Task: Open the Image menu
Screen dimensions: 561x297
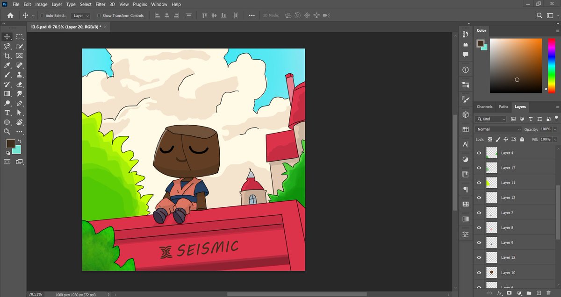Action: tap(41, 4)
